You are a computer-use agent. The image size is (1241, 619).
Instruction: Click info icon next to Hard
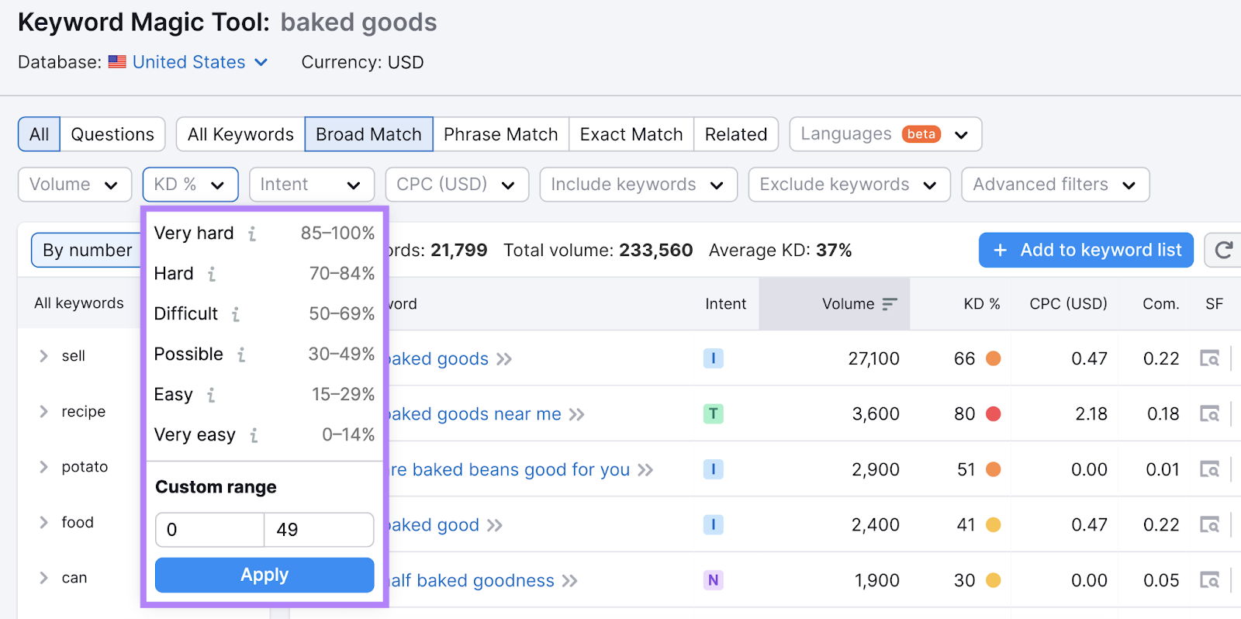pos(212,274)
